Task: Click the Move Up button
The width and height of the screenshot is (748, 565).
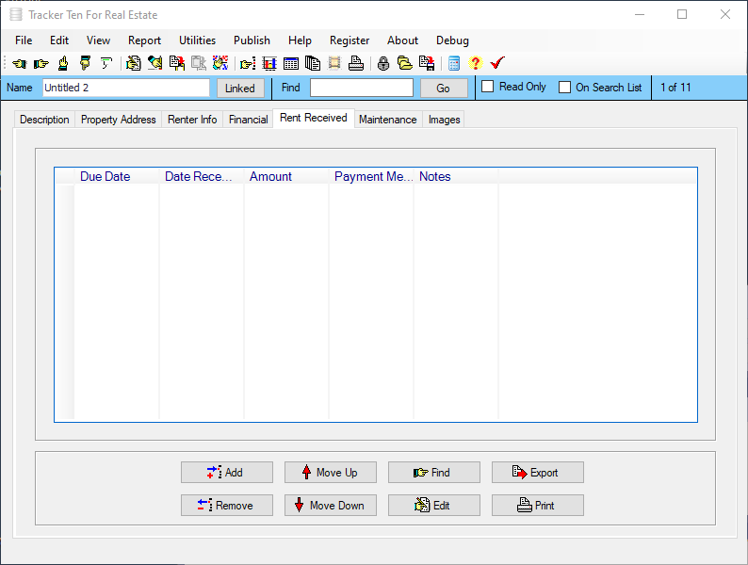Action: 331,473
